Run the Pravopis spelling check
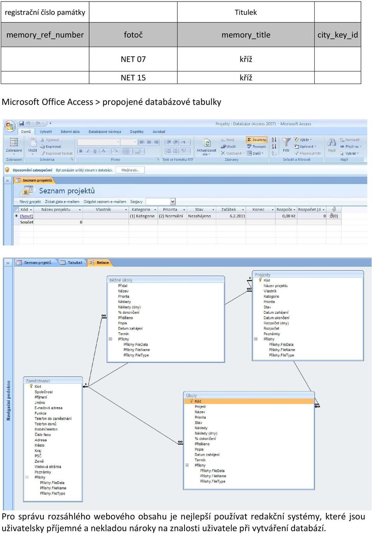The width and height of the screenshot is (373, 534). (257, 147)
